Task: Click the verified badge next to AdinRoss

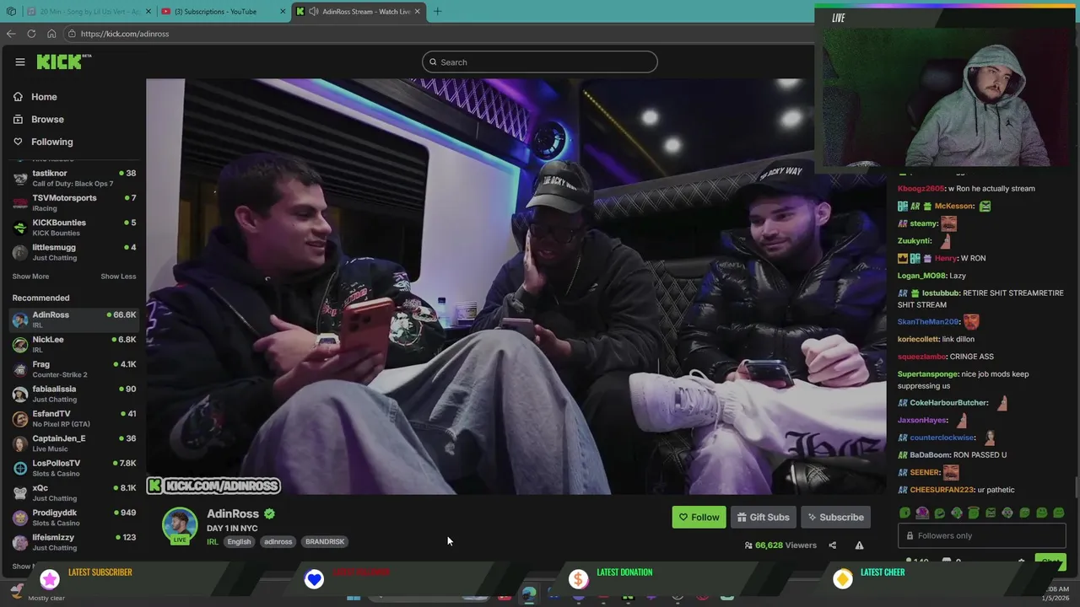Action: 269,513
